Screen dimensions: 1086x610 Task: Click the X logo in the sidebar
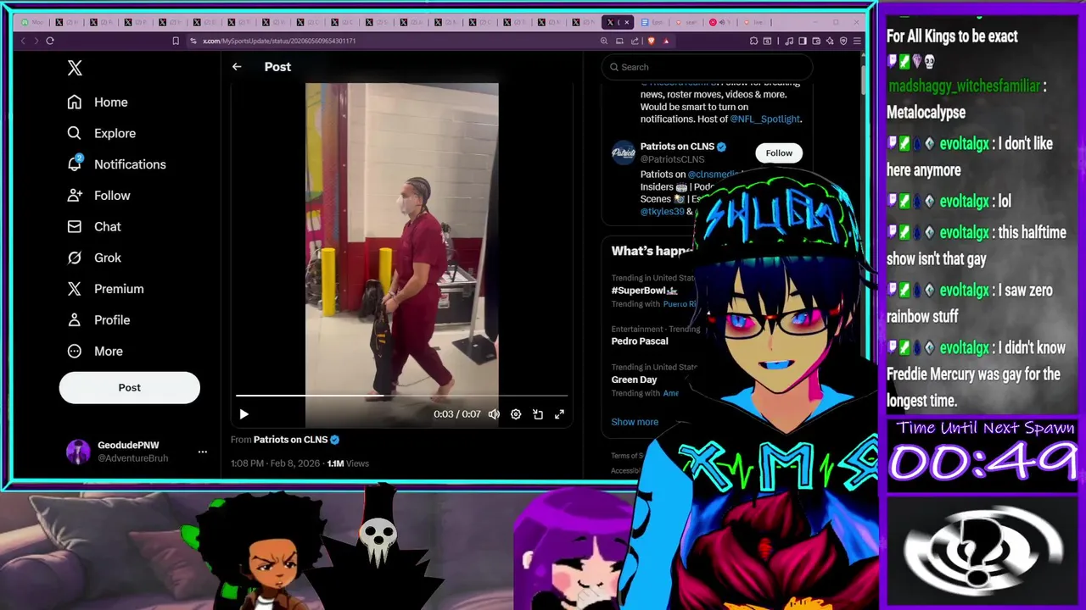[75, 68]
